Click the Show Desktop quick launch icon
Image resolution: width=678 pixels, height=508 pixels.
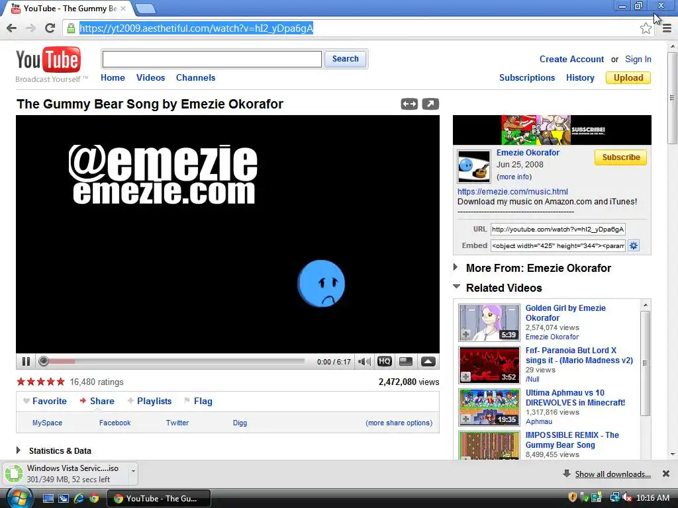tap(48, 498)
